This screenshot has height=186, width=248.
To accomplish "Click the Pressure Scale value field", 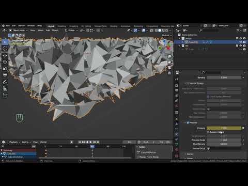I will pyautogui.click(x=224, y=140).
